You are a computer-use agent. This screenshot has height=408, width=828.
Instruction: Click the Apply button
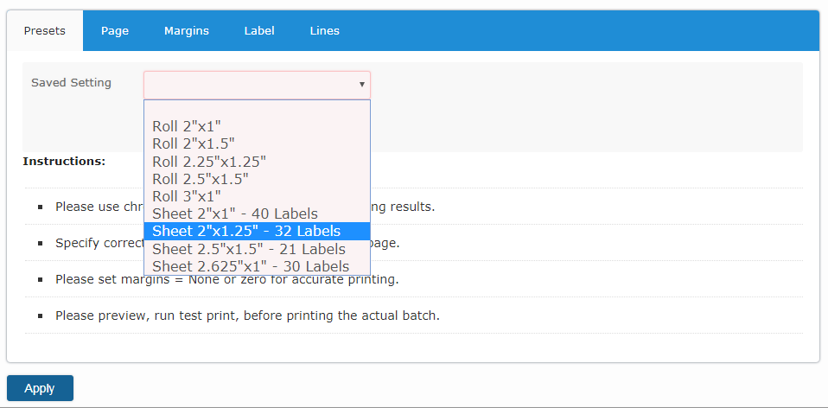coord(40,388)
